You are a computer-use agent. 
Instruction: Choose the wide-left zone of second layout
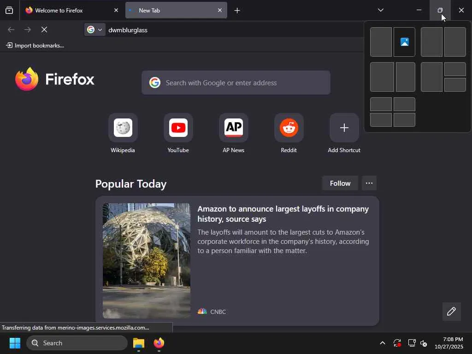pos(431,42)
